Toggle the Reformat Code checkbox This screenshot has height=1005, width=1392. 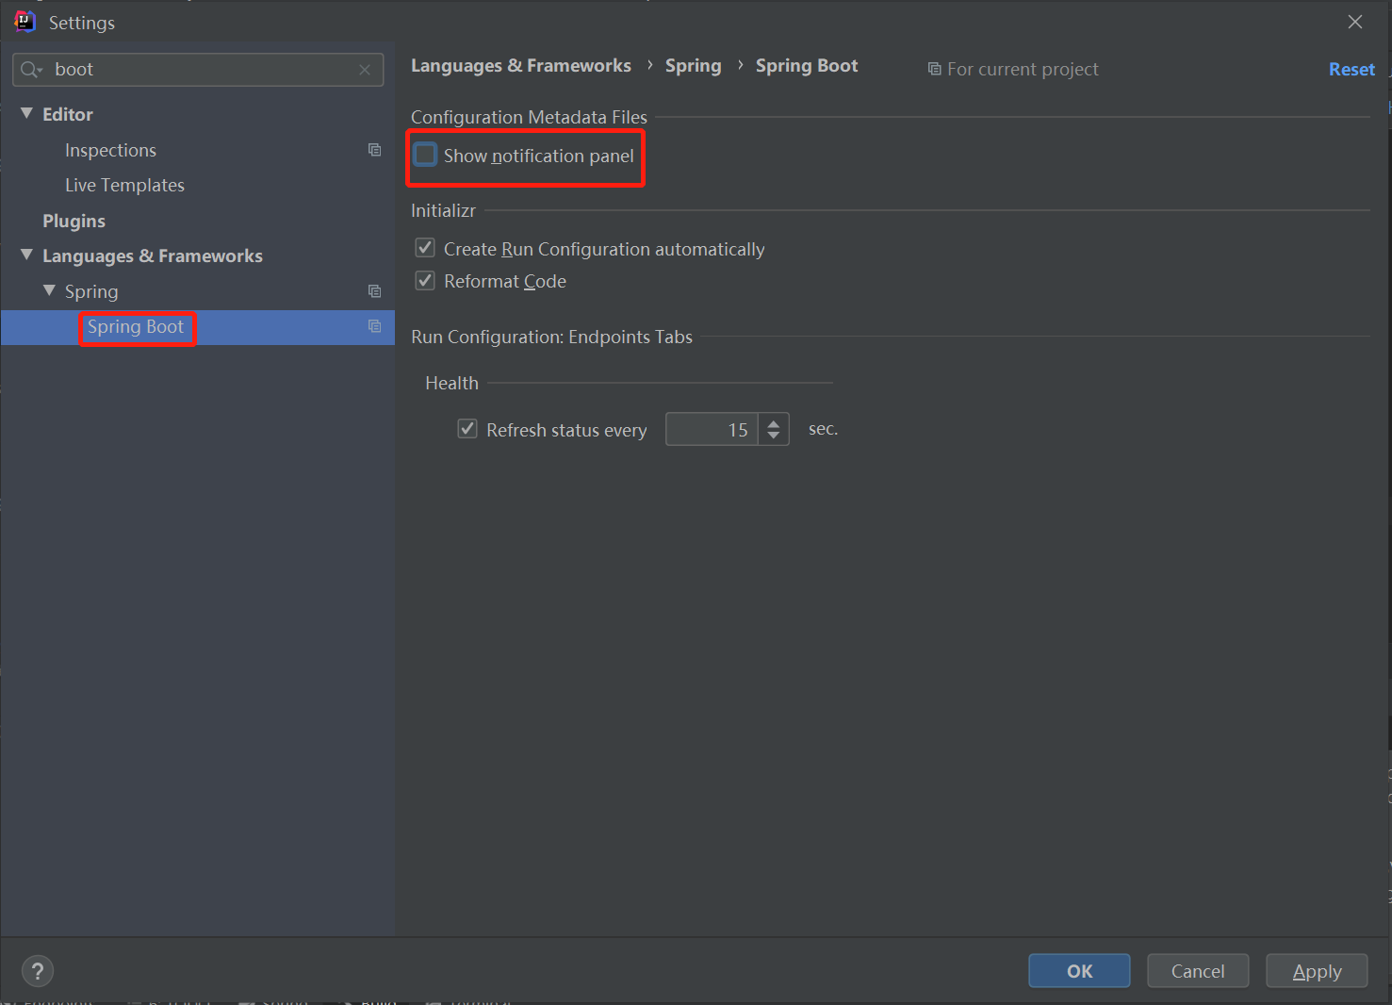coord(426,280)
